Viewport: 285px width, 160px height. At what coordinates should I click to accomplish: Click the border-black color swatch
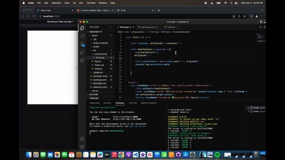(x=167, y=92)
